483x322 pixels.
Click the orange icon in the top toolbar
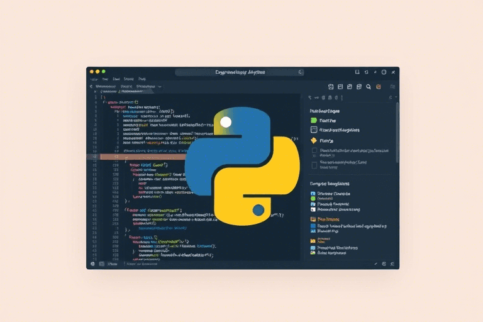point(378,87)
